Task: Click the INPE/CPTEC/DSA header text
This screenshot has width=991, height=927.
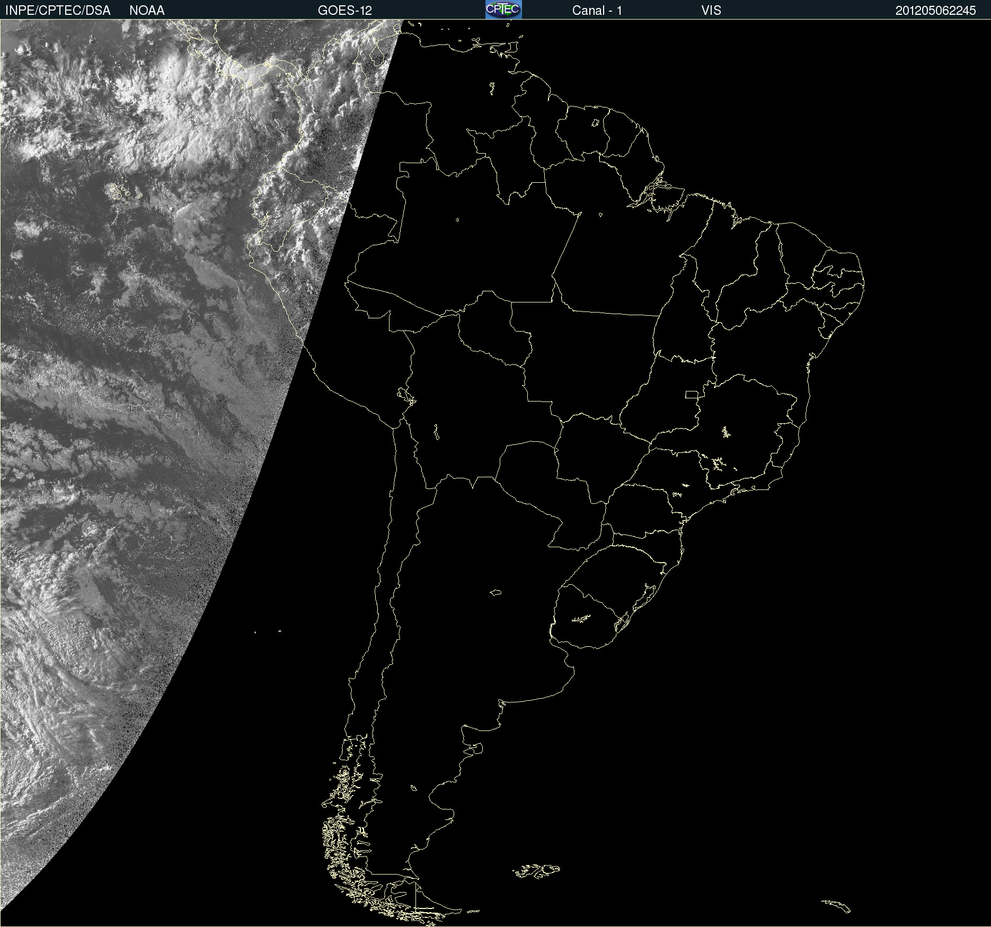Action: click(58, 11)
